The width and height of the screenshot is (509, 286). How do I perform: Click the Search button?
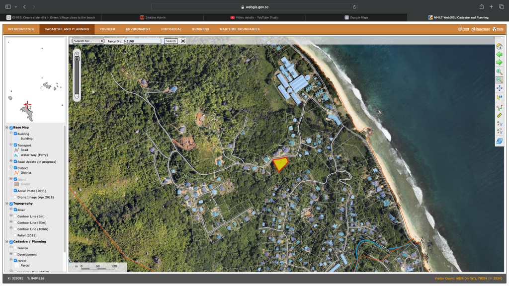pos(170,41)
